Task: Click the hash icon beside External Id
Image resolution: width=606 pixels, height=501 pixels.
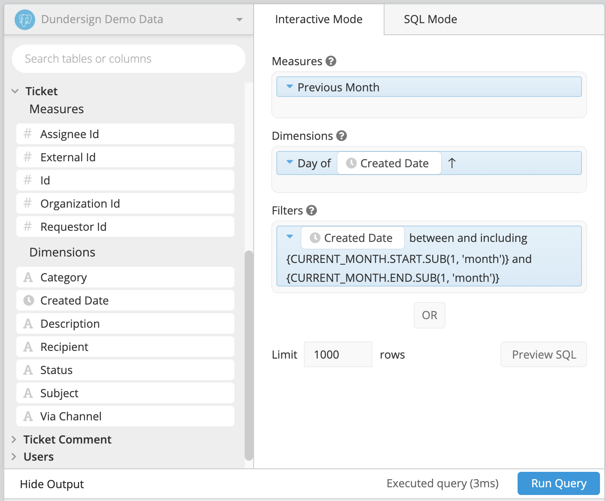Action: pyautogui.click(x=28, y=157)
